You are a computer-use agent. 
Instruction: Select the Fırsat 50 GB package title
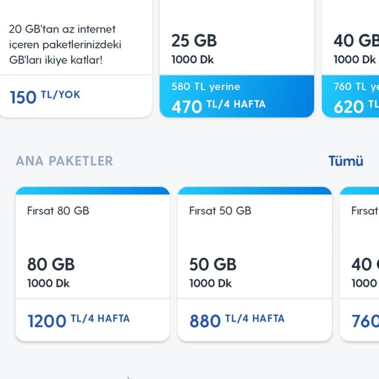coord(220,211)
